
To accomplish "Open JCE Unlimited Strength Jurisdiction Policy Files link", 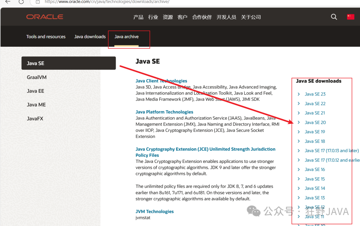I will coord(205,152).
